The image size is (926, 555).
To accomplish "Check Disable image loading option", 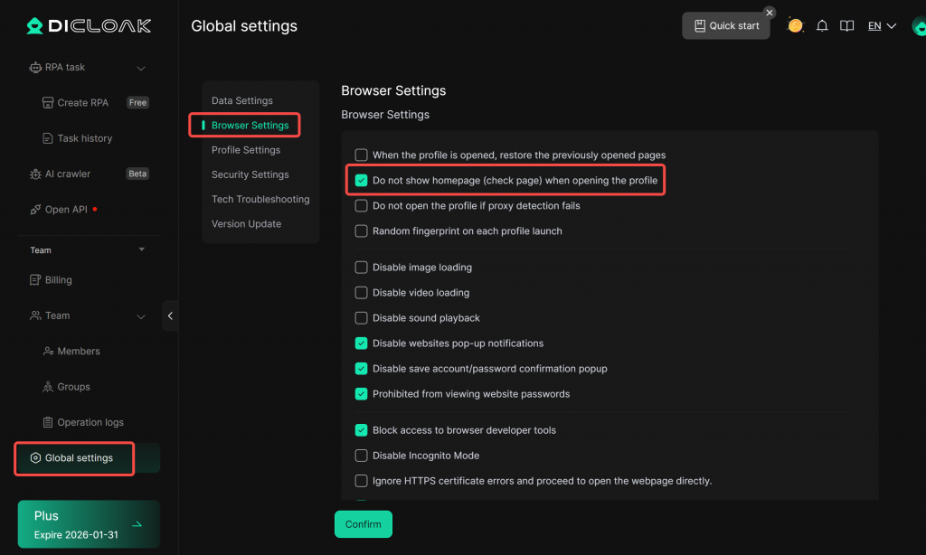I will tap(362, 268).
